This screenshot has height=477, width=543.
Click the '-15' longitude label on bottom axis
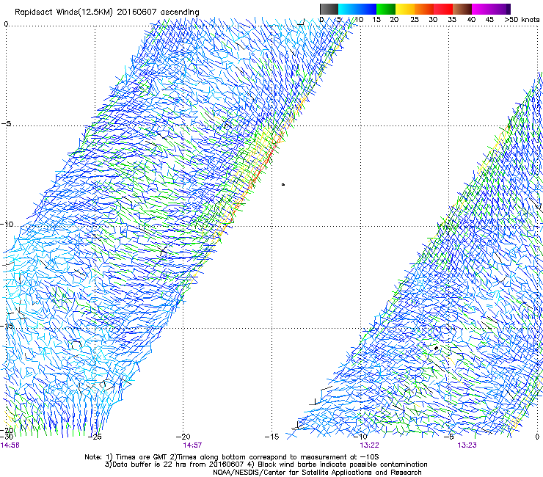[271, 437]
